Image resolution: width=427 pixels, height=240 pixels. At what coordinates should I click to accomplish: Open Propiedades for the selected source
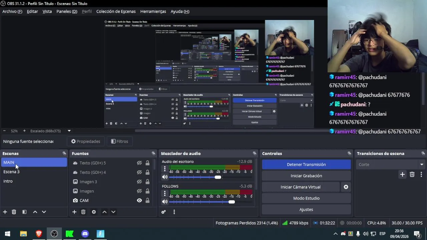pyautogui.click(x=86, y=141)
